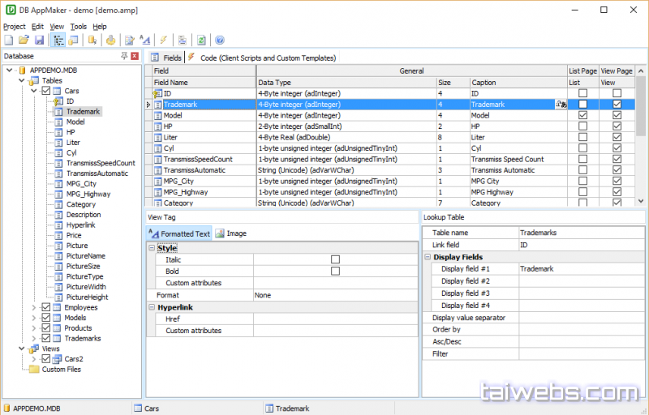Collapse the Hyperlink property group
Image resolution: width=649 pixels, height=415 pixels.
point(152,308)
